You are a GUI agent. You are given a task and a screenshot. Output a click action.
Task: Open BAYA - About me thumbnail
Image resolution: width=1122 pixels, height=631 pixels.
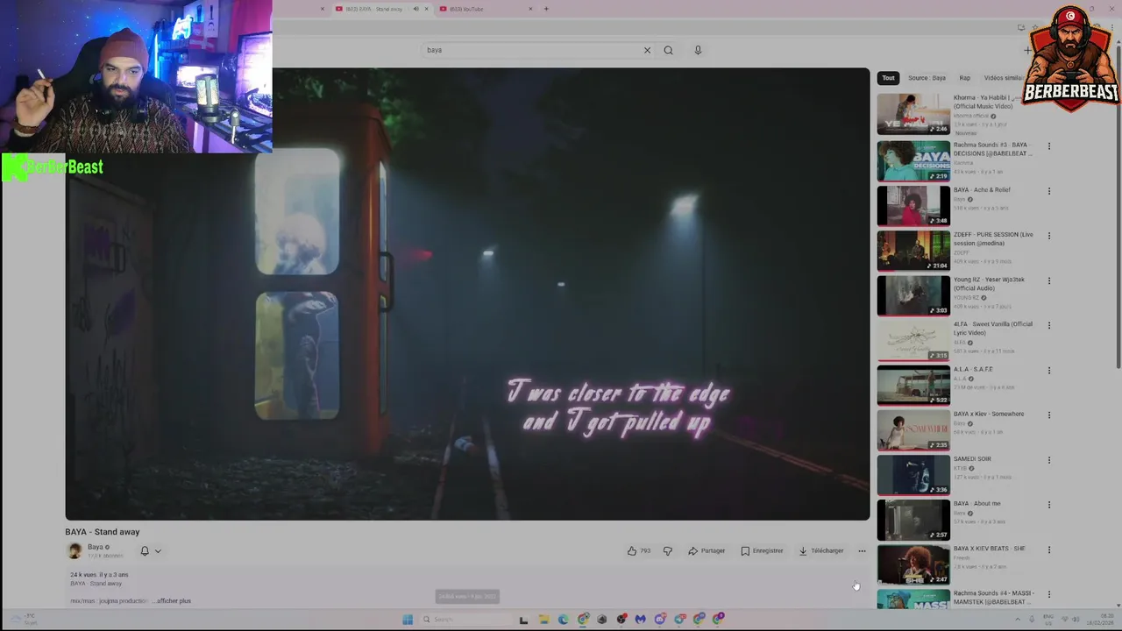pyautogui.click(x=913, y=520)
